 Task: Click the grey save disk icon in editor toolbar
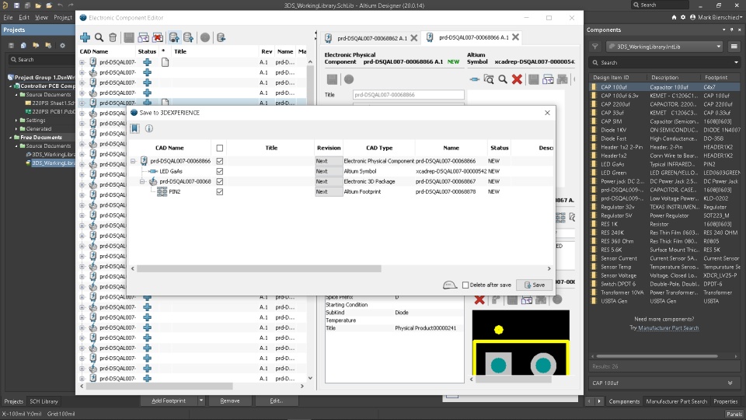coord(129,37)
